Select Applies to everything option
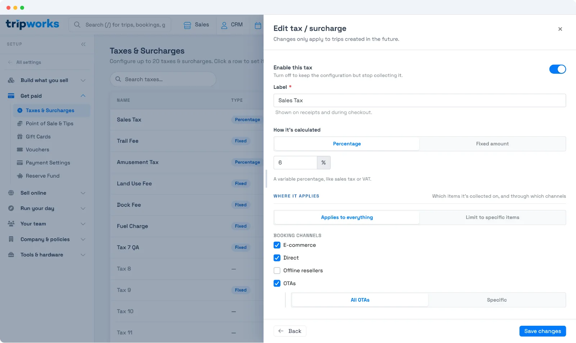This screenshot has height=343, width=576. tap(347, 218)
